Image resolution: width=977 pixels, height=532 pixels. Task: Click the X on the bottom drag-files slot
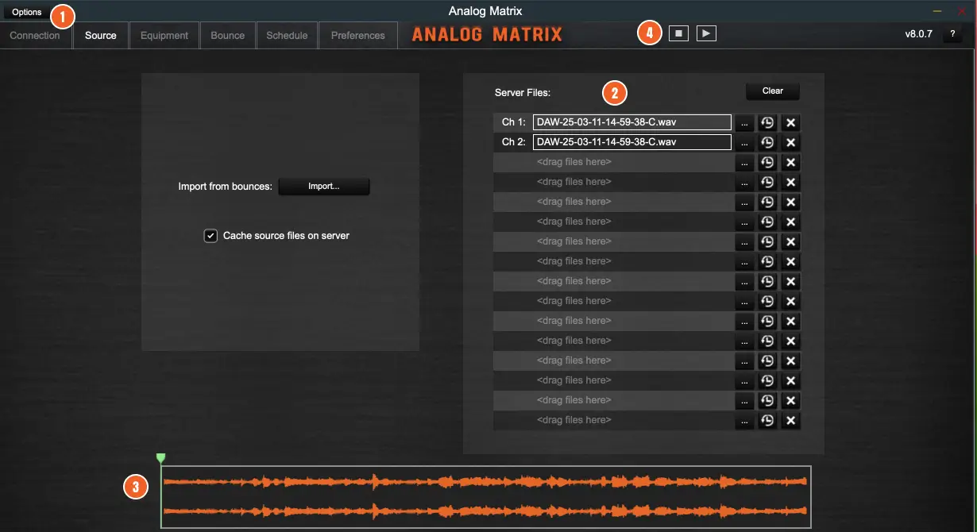pyautogui.click(x=790, y=421)
